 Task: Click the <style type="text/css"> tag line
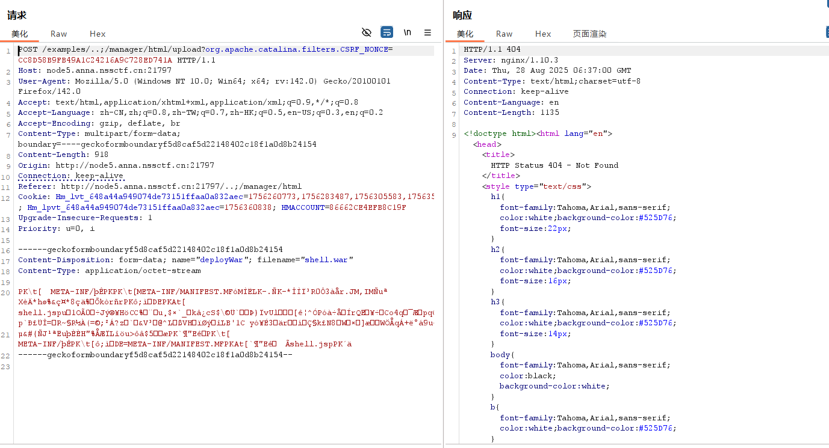click(x=536, y=186)
